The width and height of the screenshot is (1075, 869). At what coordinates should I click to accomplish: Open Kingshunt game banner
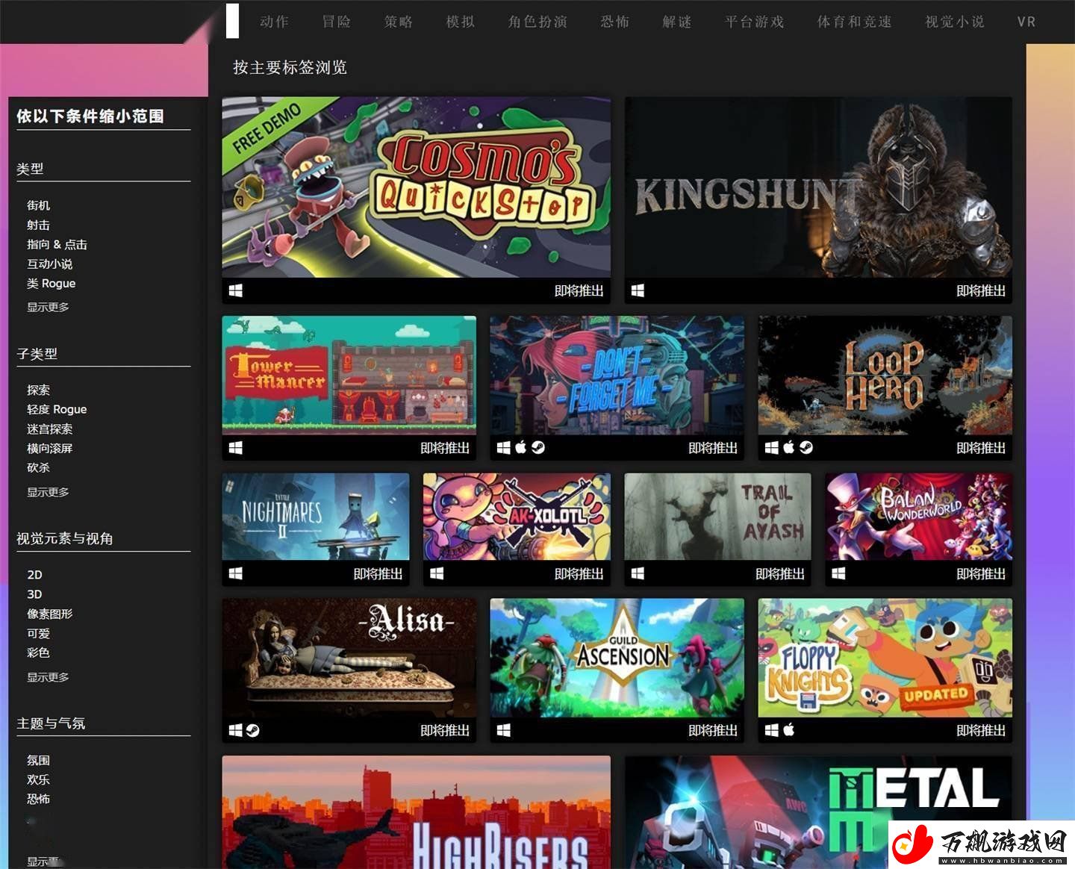(x=818, y=187)
